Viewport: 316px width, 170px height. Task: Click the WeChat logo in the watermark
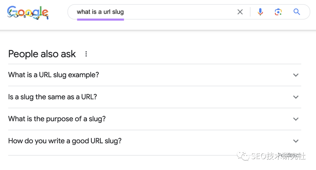coord(243,156)
